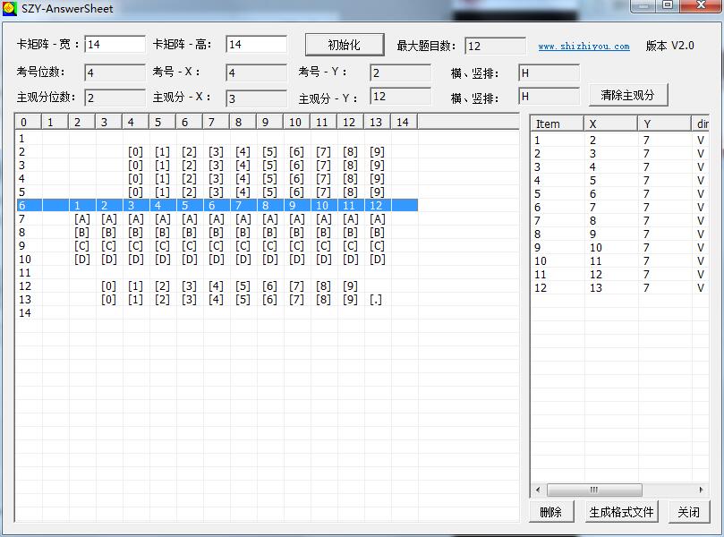This screenshot has height=537, width=724.
Task: Open the www.shizhiyou.com link
Action: 583,47
